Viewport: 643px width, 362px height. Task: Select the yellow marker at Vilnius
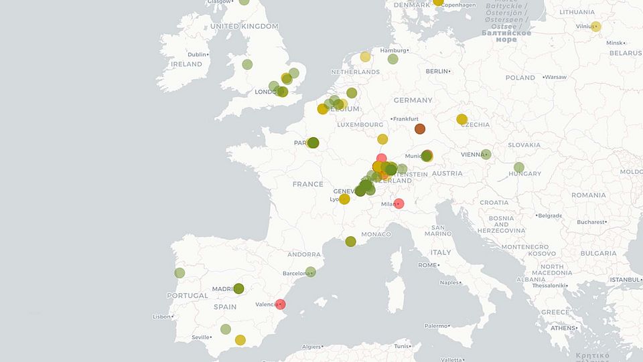pos(595,27)
